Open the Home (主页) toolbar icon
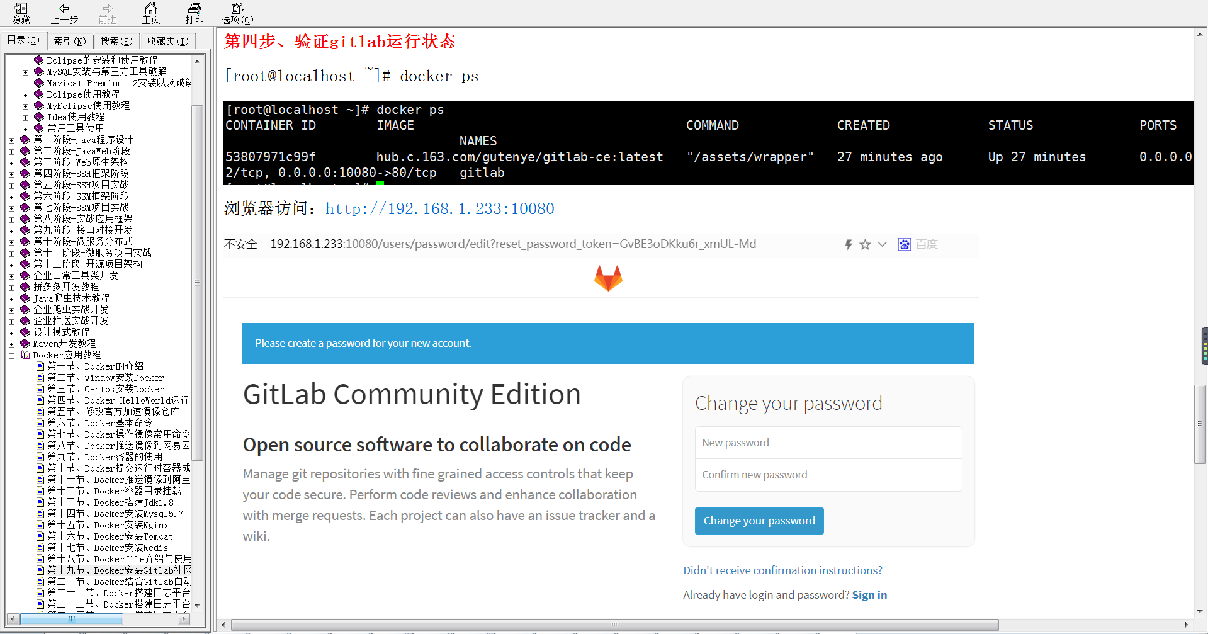This screenshot has width=1208, height=634. tap(151, 13)
